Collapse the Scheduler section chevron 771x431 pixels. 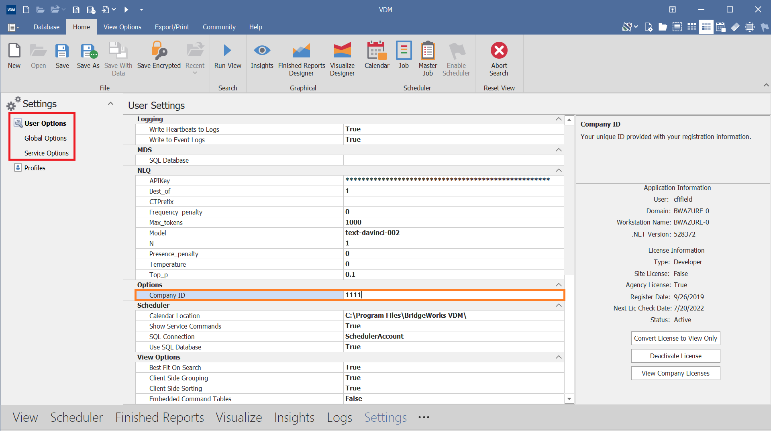click(558, 305)
